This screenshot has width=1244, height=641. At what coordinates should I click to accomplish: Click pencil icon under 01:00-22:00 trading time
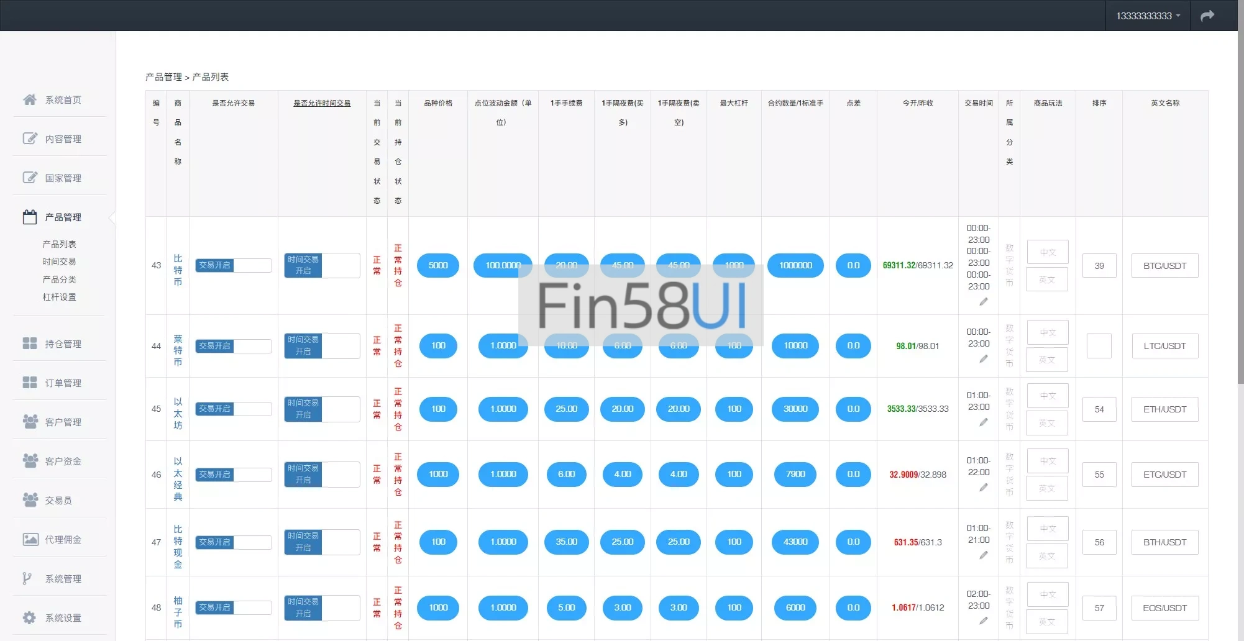(983, 488)
